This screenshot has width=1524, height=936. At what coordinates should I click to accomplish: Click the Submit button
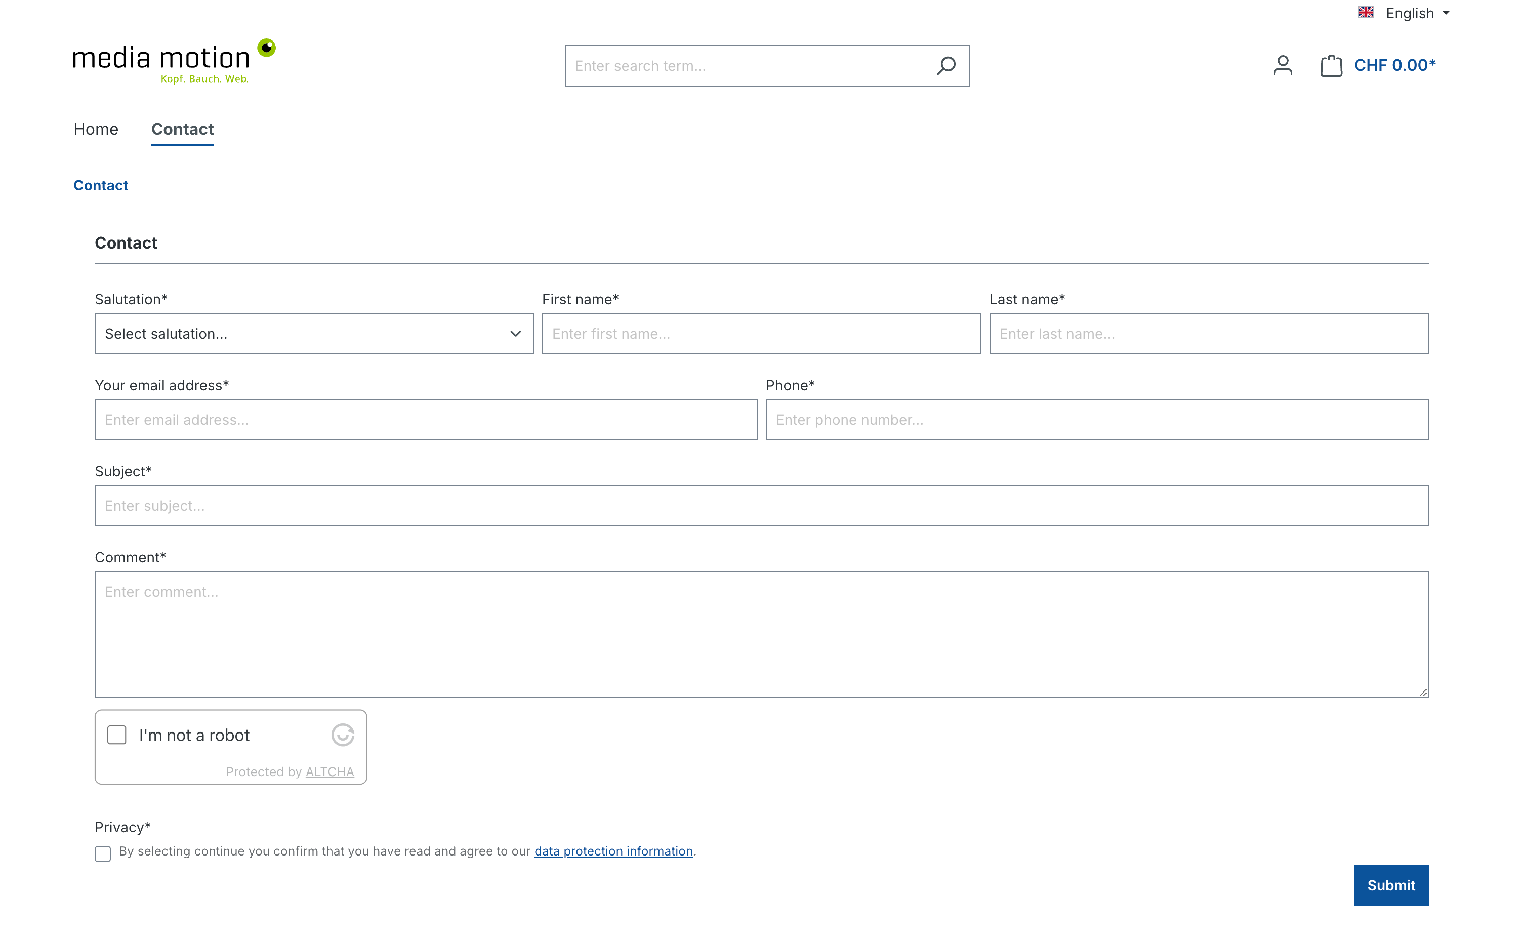coord(1391,885)
